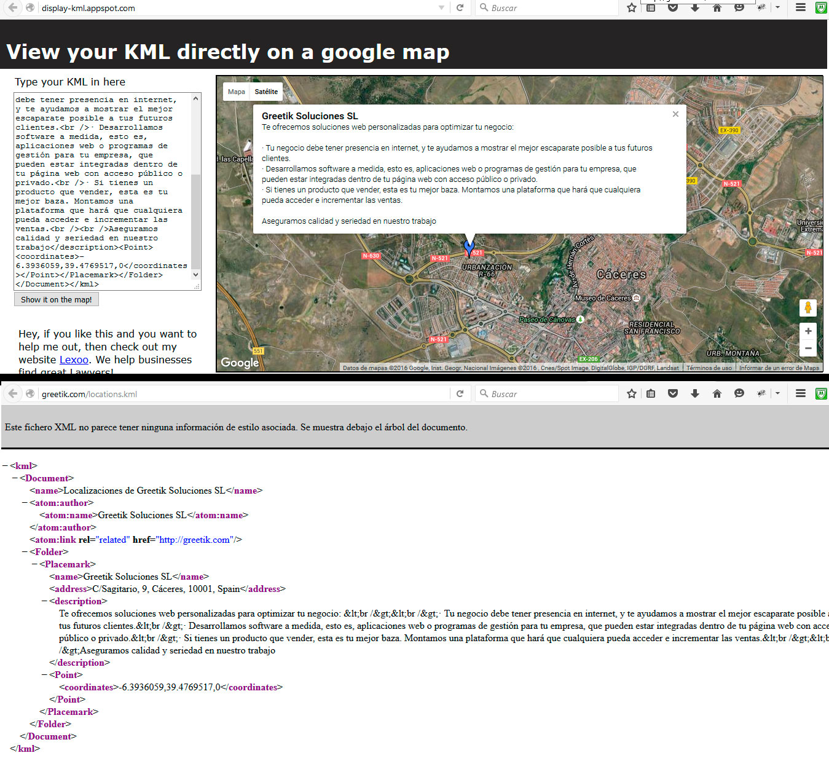Screen dimensions: 829x761
Task: Click green shield extension icon in greetik.com window
Action: [821, 393]
